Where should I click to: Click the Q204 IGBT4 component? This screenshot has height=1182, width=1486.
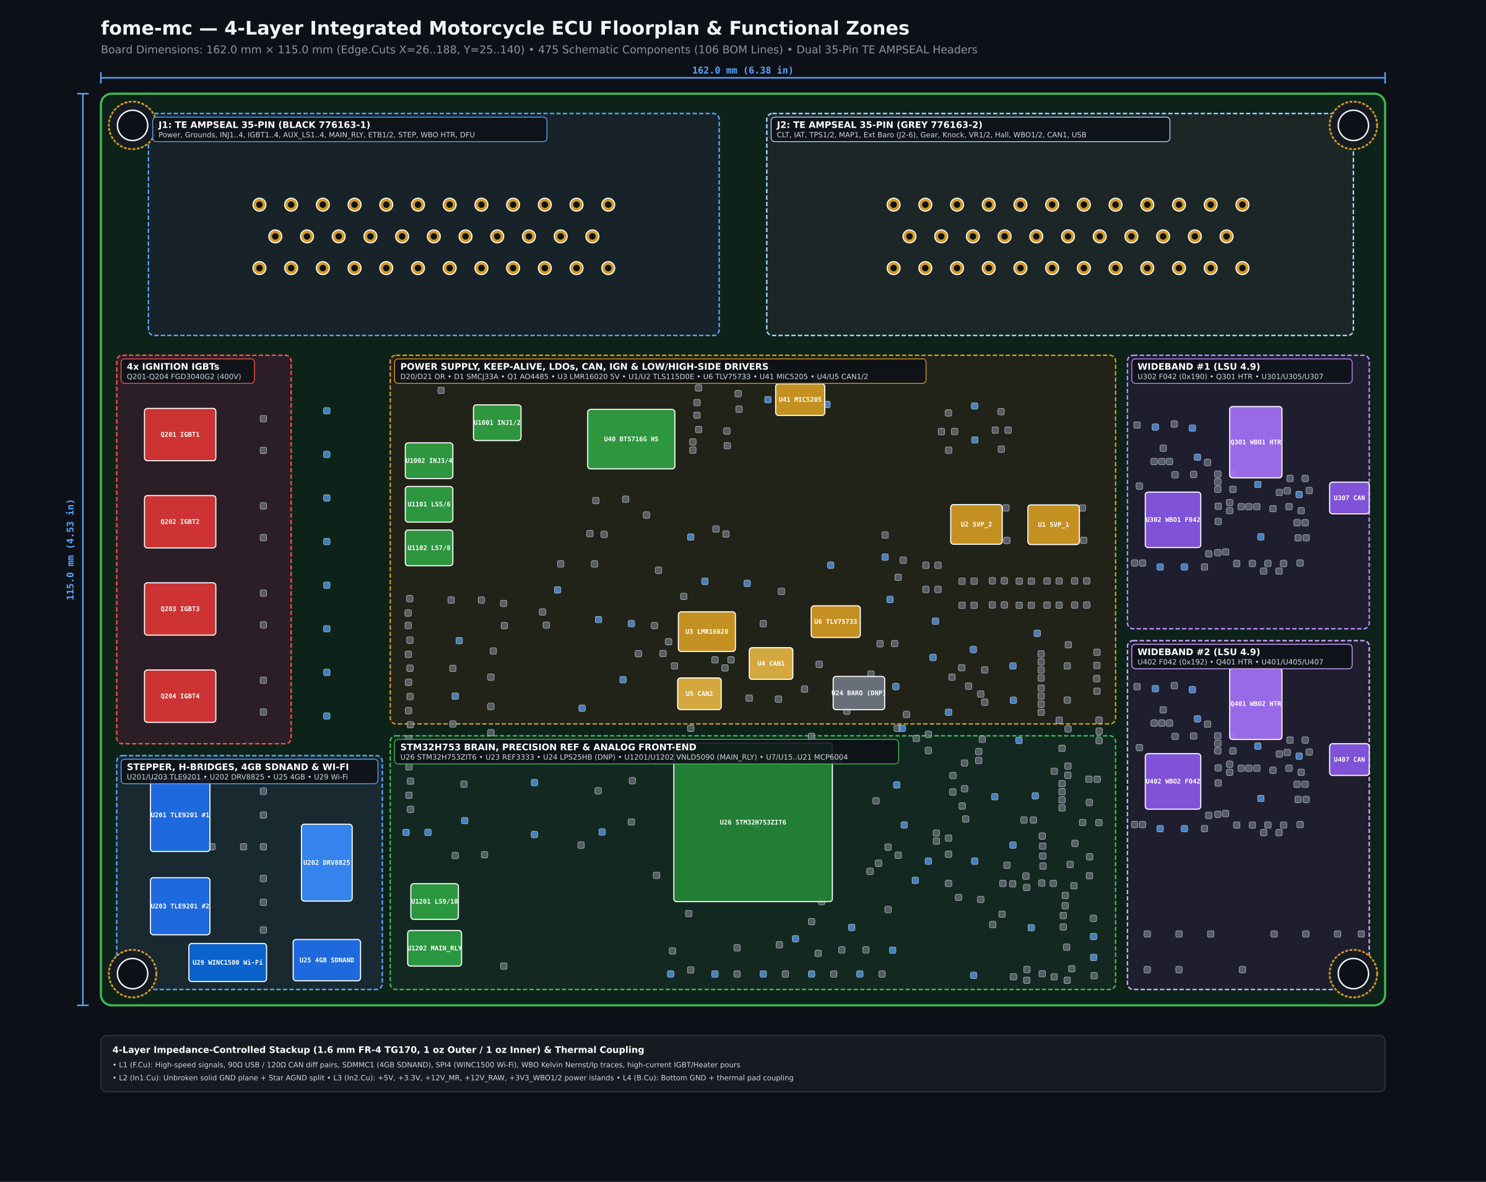click(180, 696)
